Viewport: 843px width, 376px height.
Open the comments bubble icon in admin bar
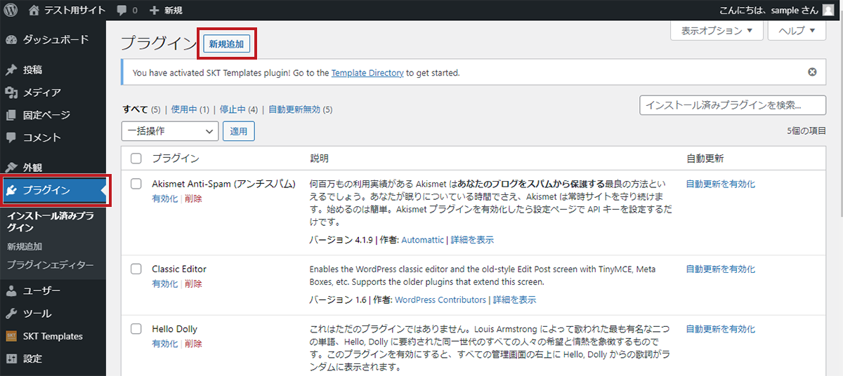122,11
